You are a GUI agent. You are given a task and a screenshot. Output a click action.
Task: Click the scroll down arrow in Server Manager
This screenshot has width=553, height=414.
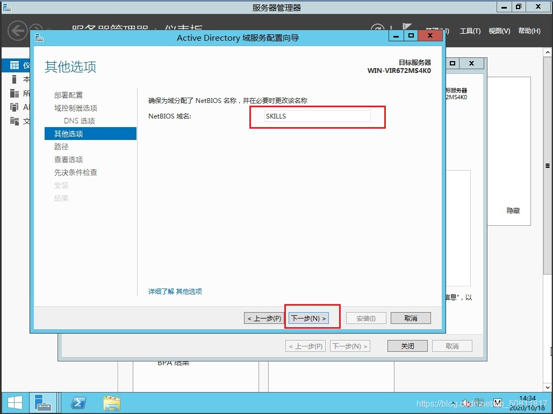click(x=547, y=387)
